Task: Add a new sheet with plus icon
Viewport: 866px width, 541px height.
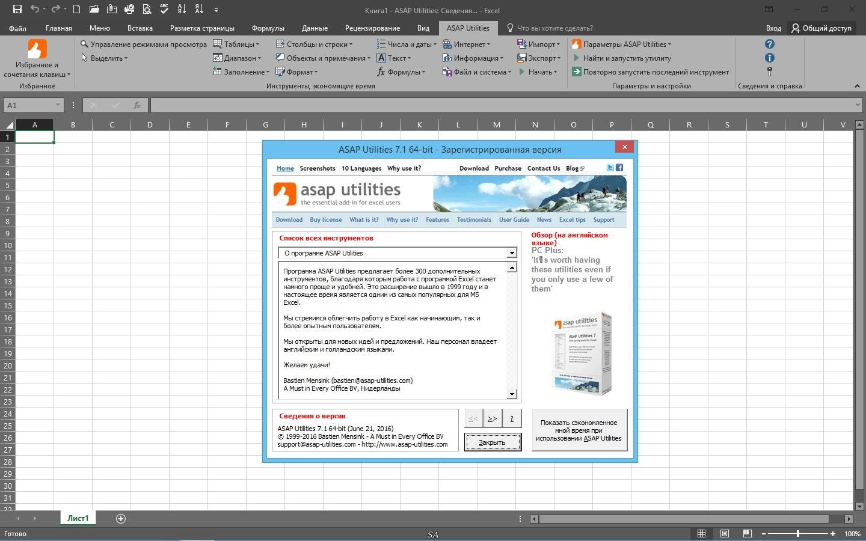Action: pos(121,518)
